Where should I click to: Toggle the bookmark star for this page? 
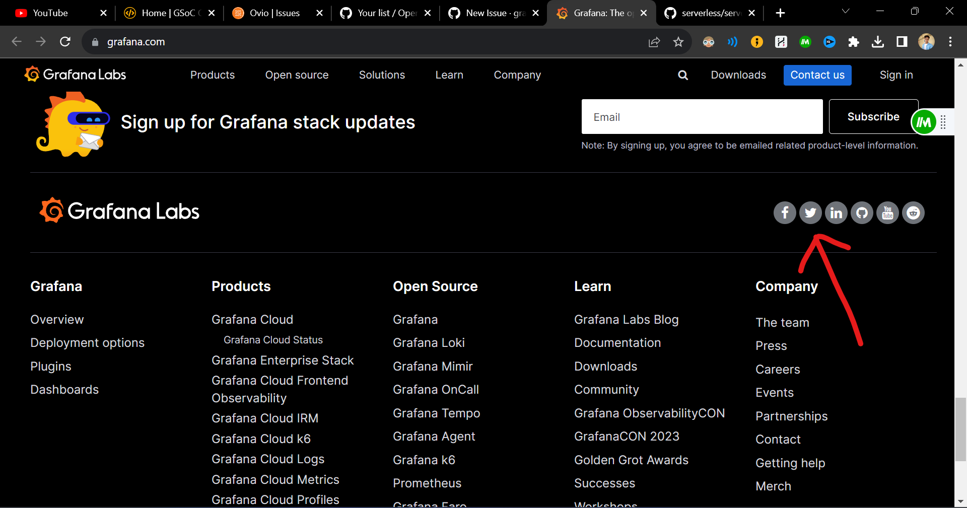point(678,42)
